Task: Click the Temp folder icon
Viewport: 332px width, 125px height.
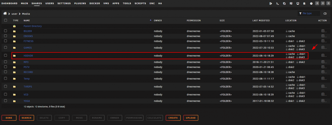Action: 14,79
